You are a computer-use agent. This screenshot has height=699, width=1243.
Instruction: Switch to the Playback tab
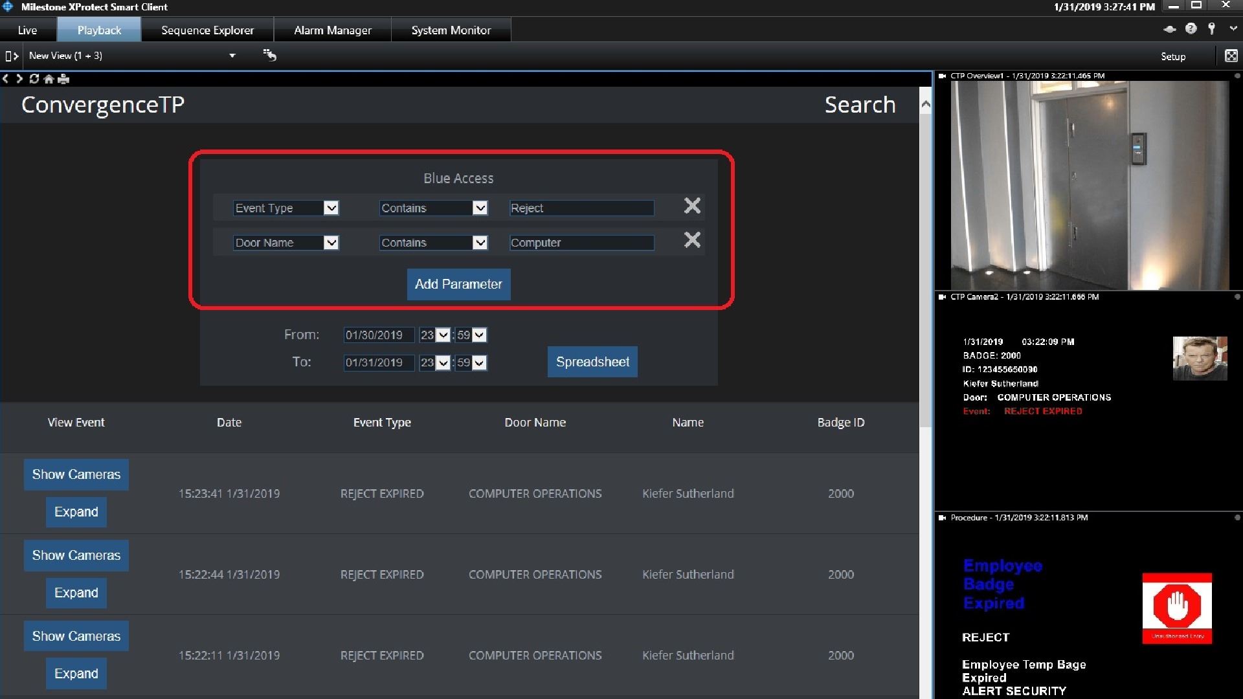pyautogui.click(x=99, y=30)
